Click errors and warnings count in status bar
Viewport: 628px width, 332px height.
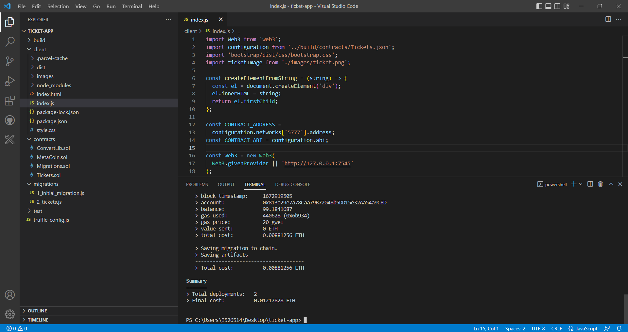click(x=17, y=328)
